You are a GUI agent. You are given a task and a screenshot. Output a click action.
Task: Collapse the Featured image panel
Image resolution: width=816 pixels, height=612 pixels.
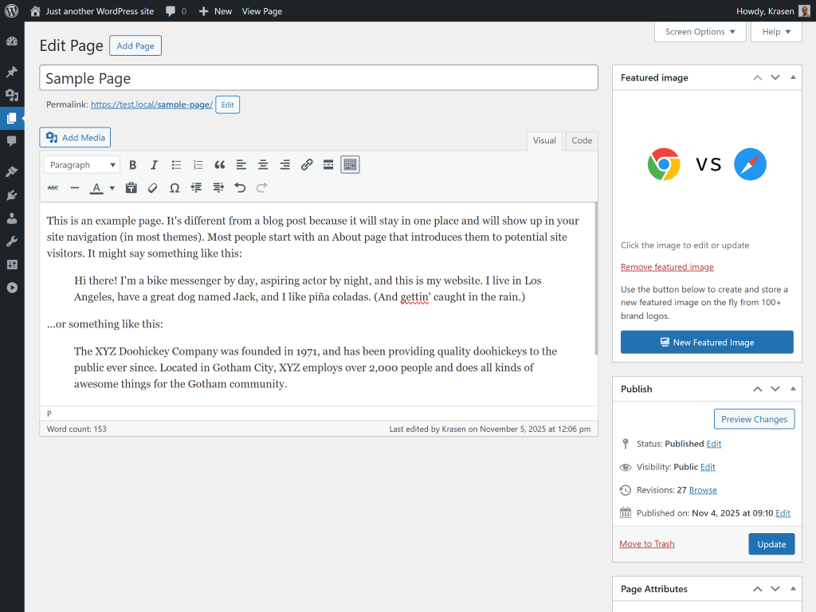[792, 76]
